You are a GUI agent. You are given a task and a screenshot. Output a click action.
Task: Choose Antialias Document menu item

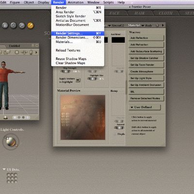click(x=78, y=20)
